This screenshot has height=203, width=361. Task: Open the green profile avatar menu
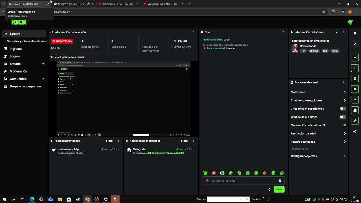click(351, 22)
